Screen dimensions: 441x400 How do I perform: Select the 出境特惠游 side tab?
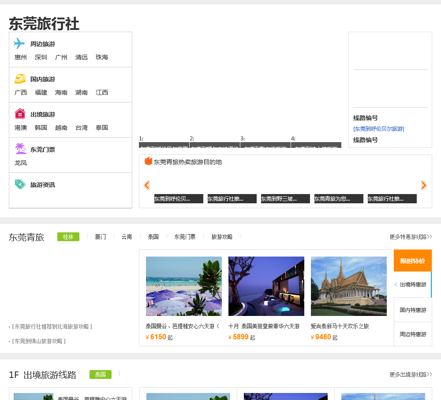pos(413,285)
